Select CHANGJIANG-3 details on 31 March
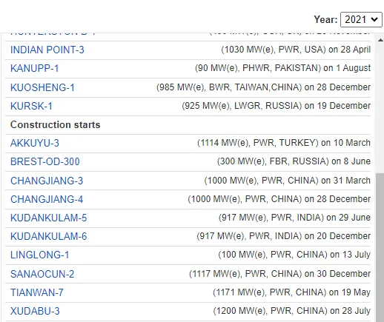 (x=288, y=181)
